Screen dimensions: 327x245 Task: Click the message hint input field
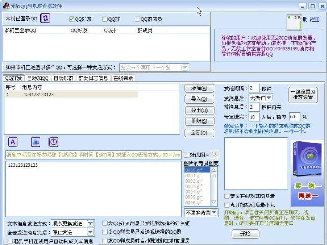coord(93,155)
